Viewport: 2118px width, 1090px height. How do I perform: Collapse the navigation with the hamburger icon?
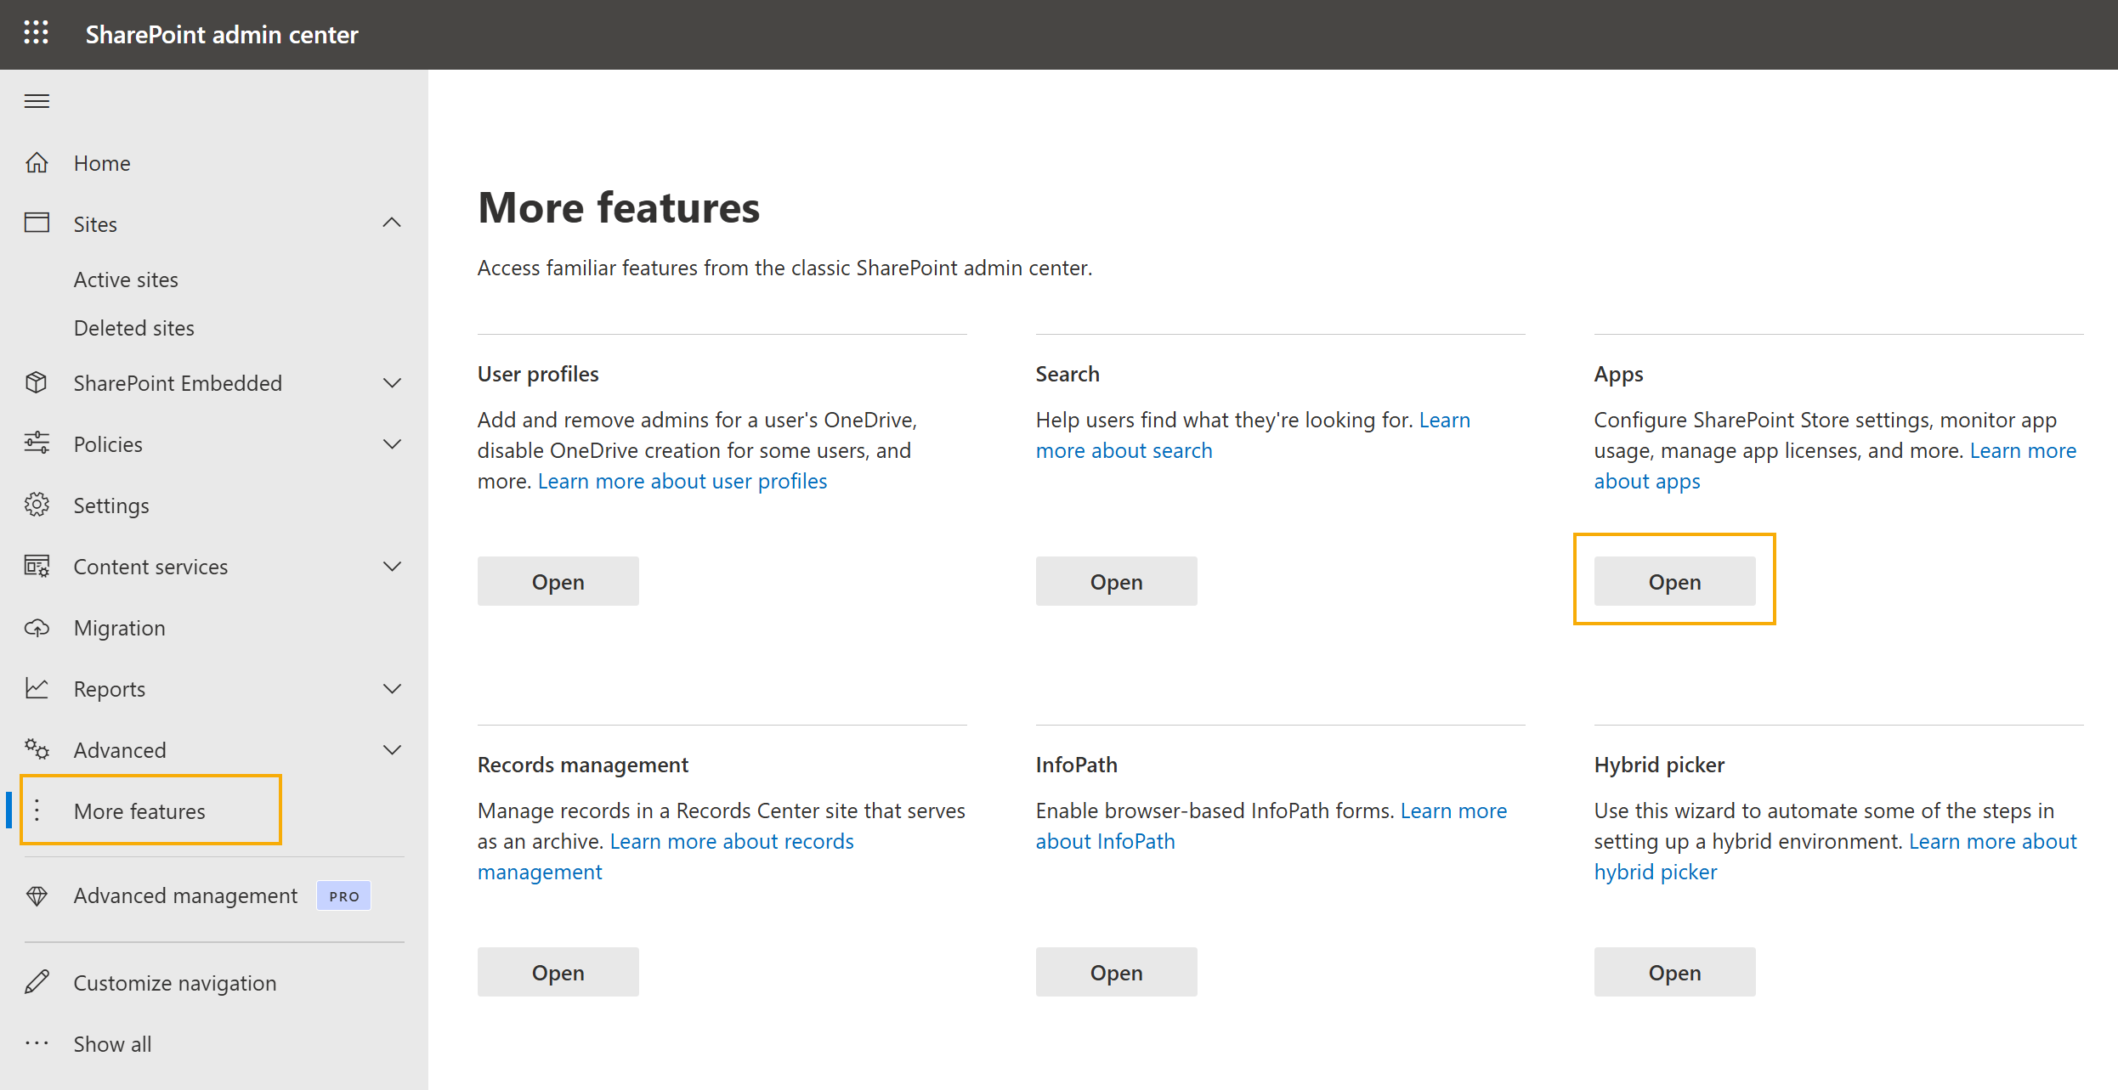click(x=37, y=100)
